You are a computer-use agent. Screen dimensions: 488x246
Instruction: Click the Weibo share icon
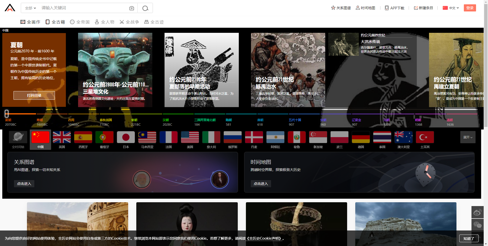477,212
